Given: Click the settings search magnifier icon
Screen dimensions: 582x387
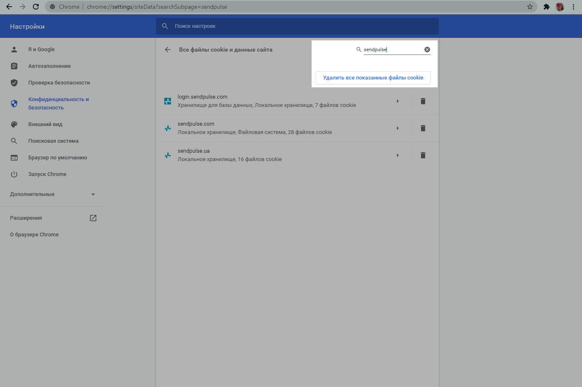Looking at the screenshot, I should tap(165, 26).
